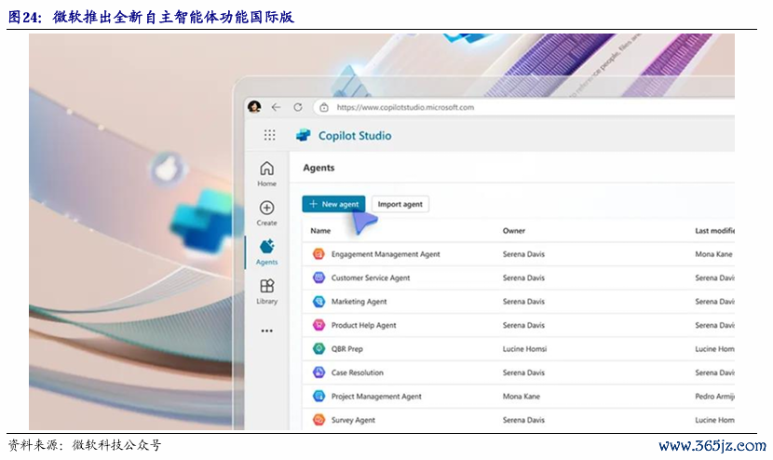Click QBR Prep agent icon
Image resolution: width=773 pixels, height=460 pixels.
point(319,348)
